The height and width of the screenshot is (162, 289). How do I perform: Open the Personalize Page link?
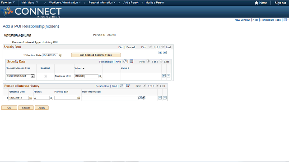(x=270, y=20)
